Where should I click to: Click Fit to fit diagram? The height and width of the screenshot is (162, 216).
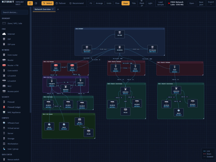coord(91,3)
